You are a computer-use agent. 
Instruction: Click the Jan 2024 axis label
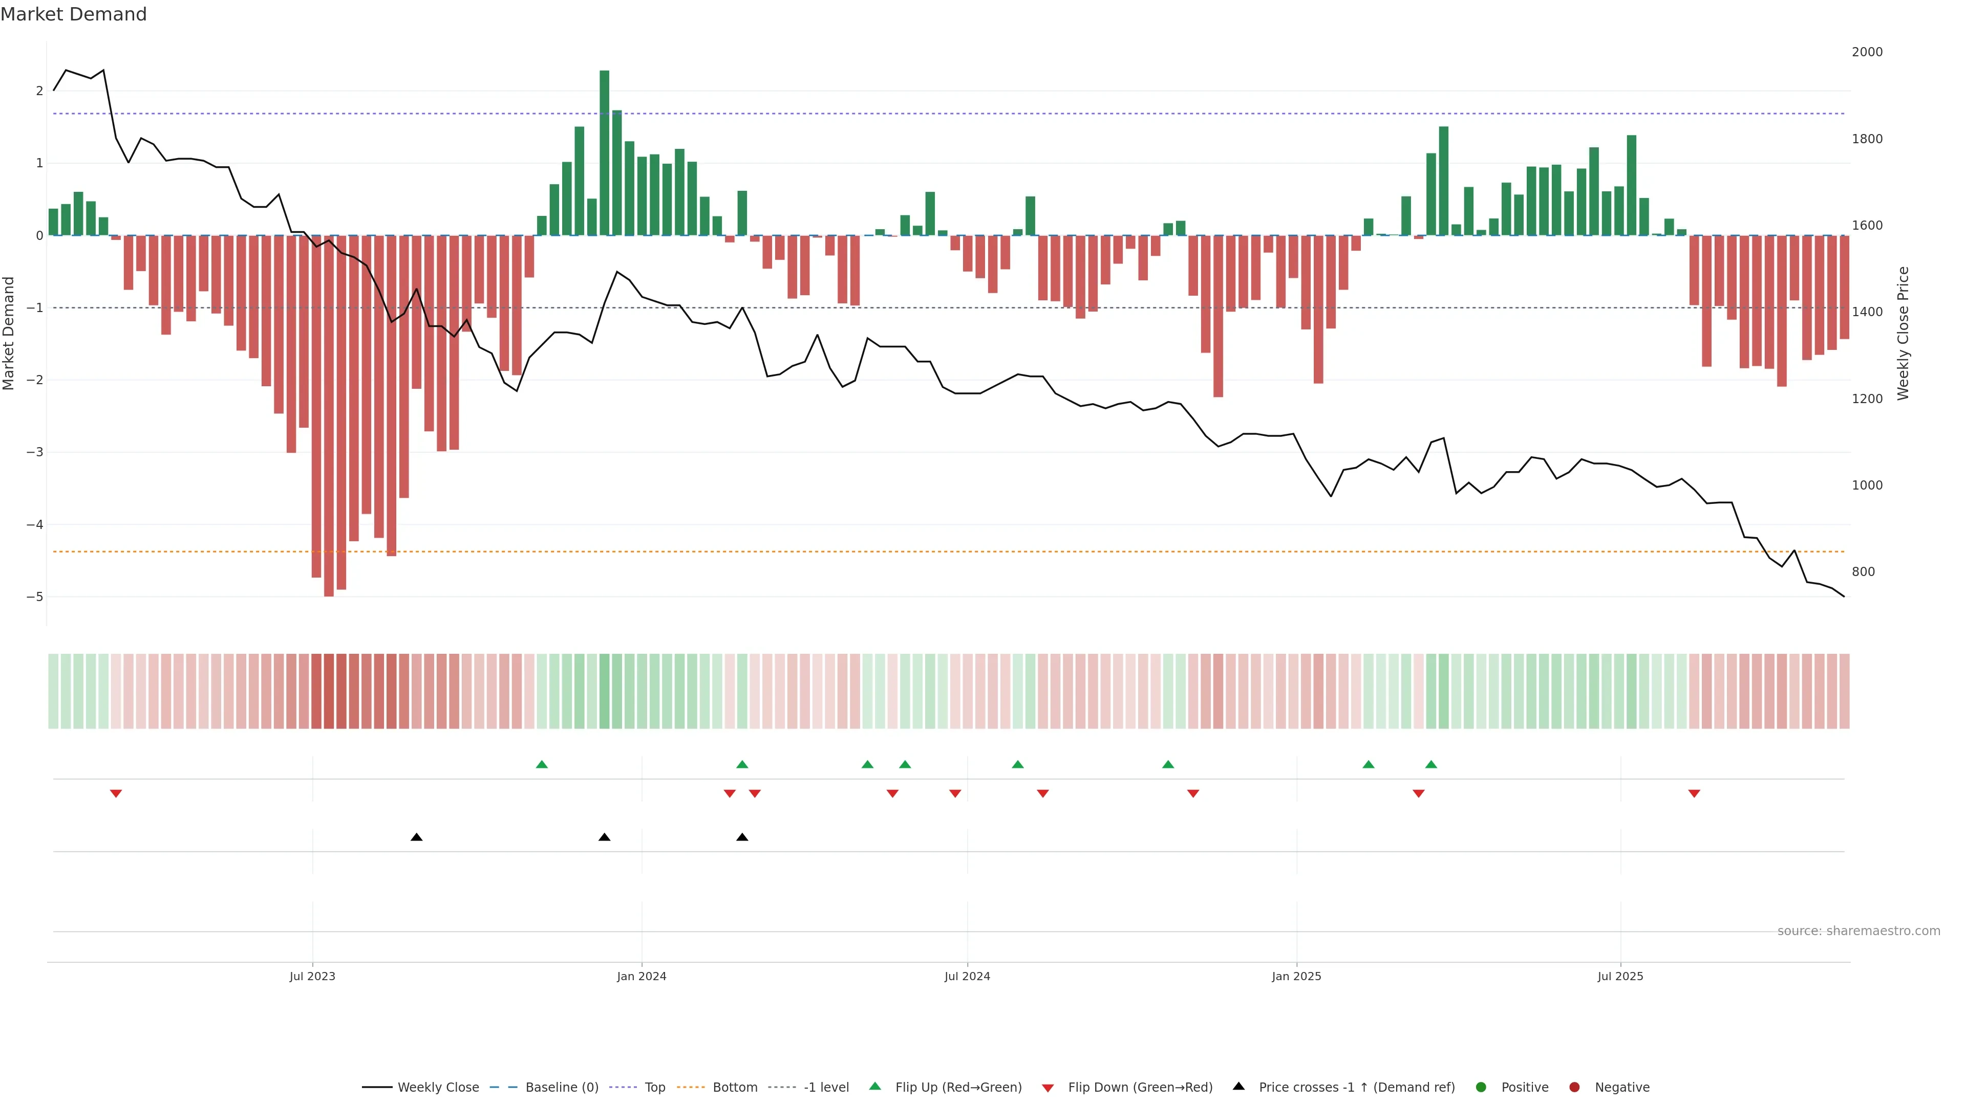pyautogui.click(x=641, y=976)
